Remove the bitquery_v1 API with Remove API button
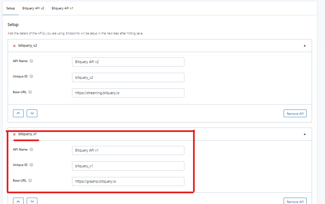The height and width of the screenshot is (204, 325). pos(295,201)
